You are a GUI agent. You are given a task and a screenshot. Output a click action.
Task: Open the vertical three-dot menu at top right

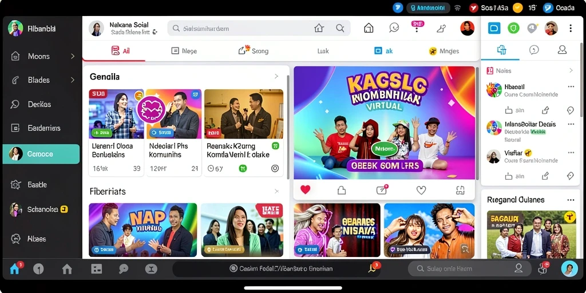tap(571, 28)
